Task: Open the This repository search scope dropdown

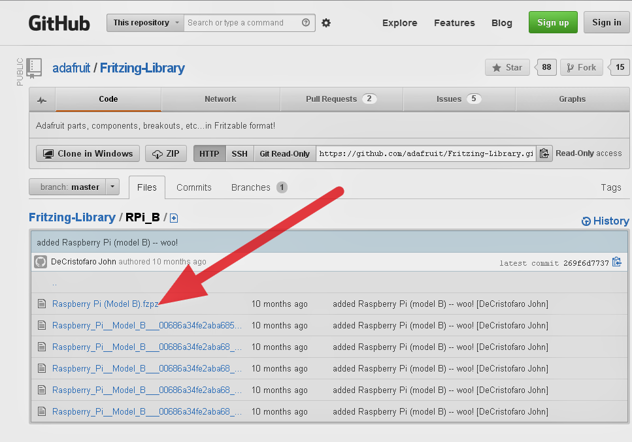Action: tap(146, 23)
